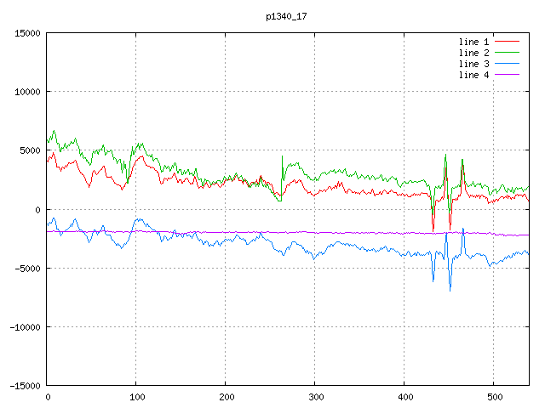Click the red line 1 legend sample
This screenshot has height=408, width=545.
click(x=507, y=41)
